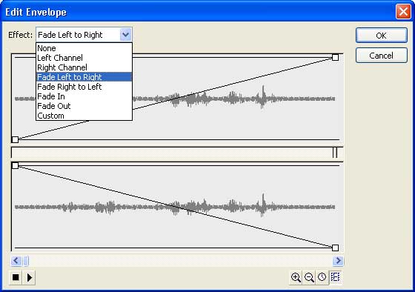This screenshot has height=292, width=415.
Task: Select upper channel start envelope handle
Action: [x=15, y=139]
